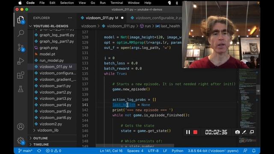Open the Apple menu
The image size is (274, 154).
[20, 3]
